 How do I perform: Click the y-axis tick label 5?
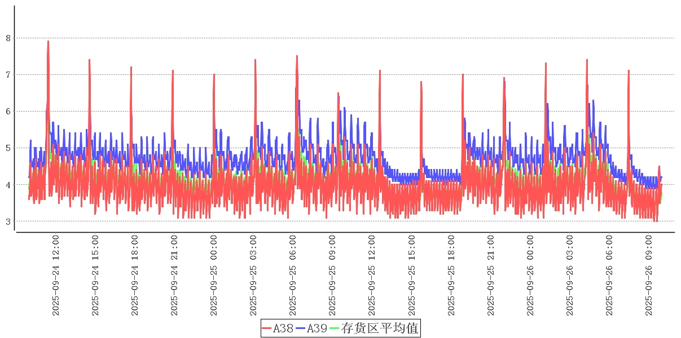point(8,148)
